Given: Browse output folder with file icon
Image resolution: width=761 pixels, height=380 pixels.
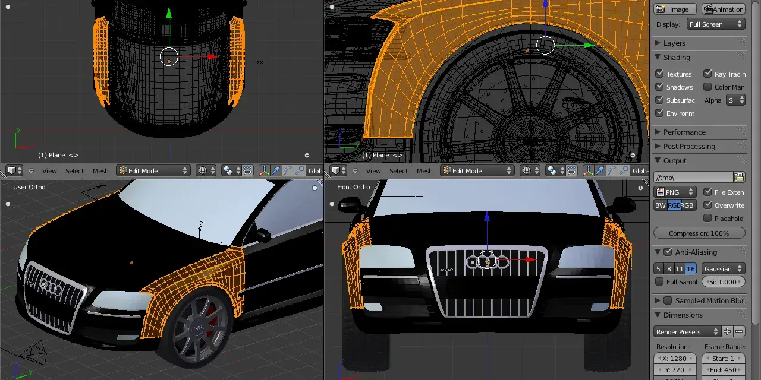Looking at the screenshot, I should (739, 177).
